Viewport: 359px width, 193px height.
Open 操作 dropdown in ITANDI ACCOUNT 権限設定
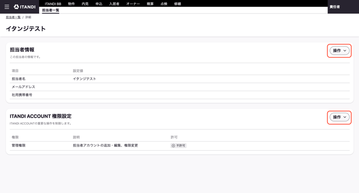[x=340, y=117]
